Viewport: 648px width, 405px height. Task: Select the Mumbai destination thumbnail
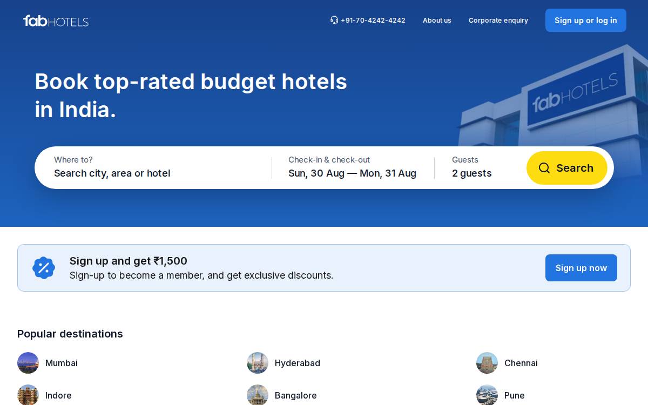coord(28,363)
